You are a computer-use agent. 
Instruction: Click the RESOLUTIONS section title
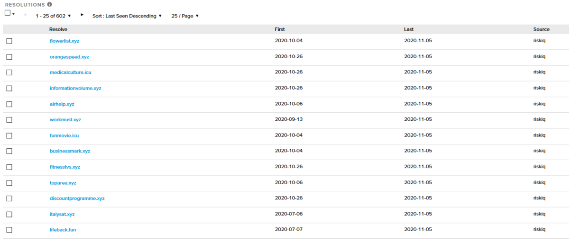(x=25, y=4)
